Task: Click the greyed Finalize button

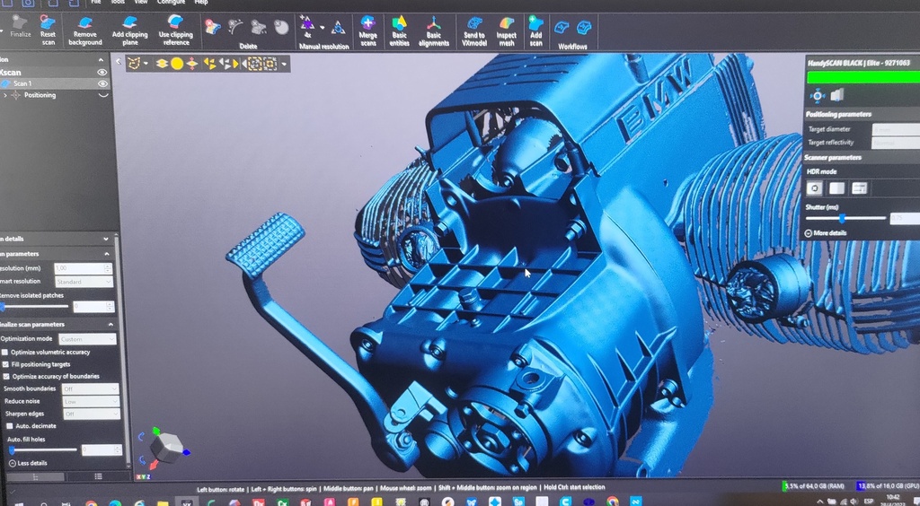Action: 20,28
